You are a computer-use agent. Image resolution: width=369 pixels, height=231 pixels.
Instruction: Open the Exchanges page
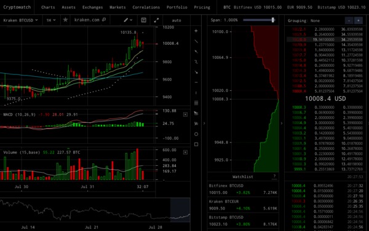[x=92, y=7]
